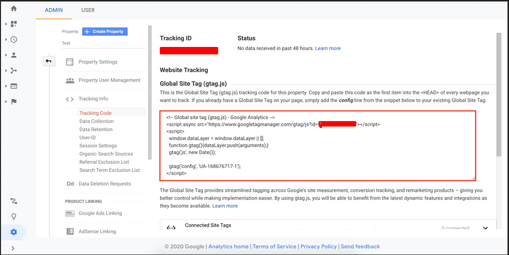
Task: Open the Acquisition icon in sidebar
Action: point(14,71)
